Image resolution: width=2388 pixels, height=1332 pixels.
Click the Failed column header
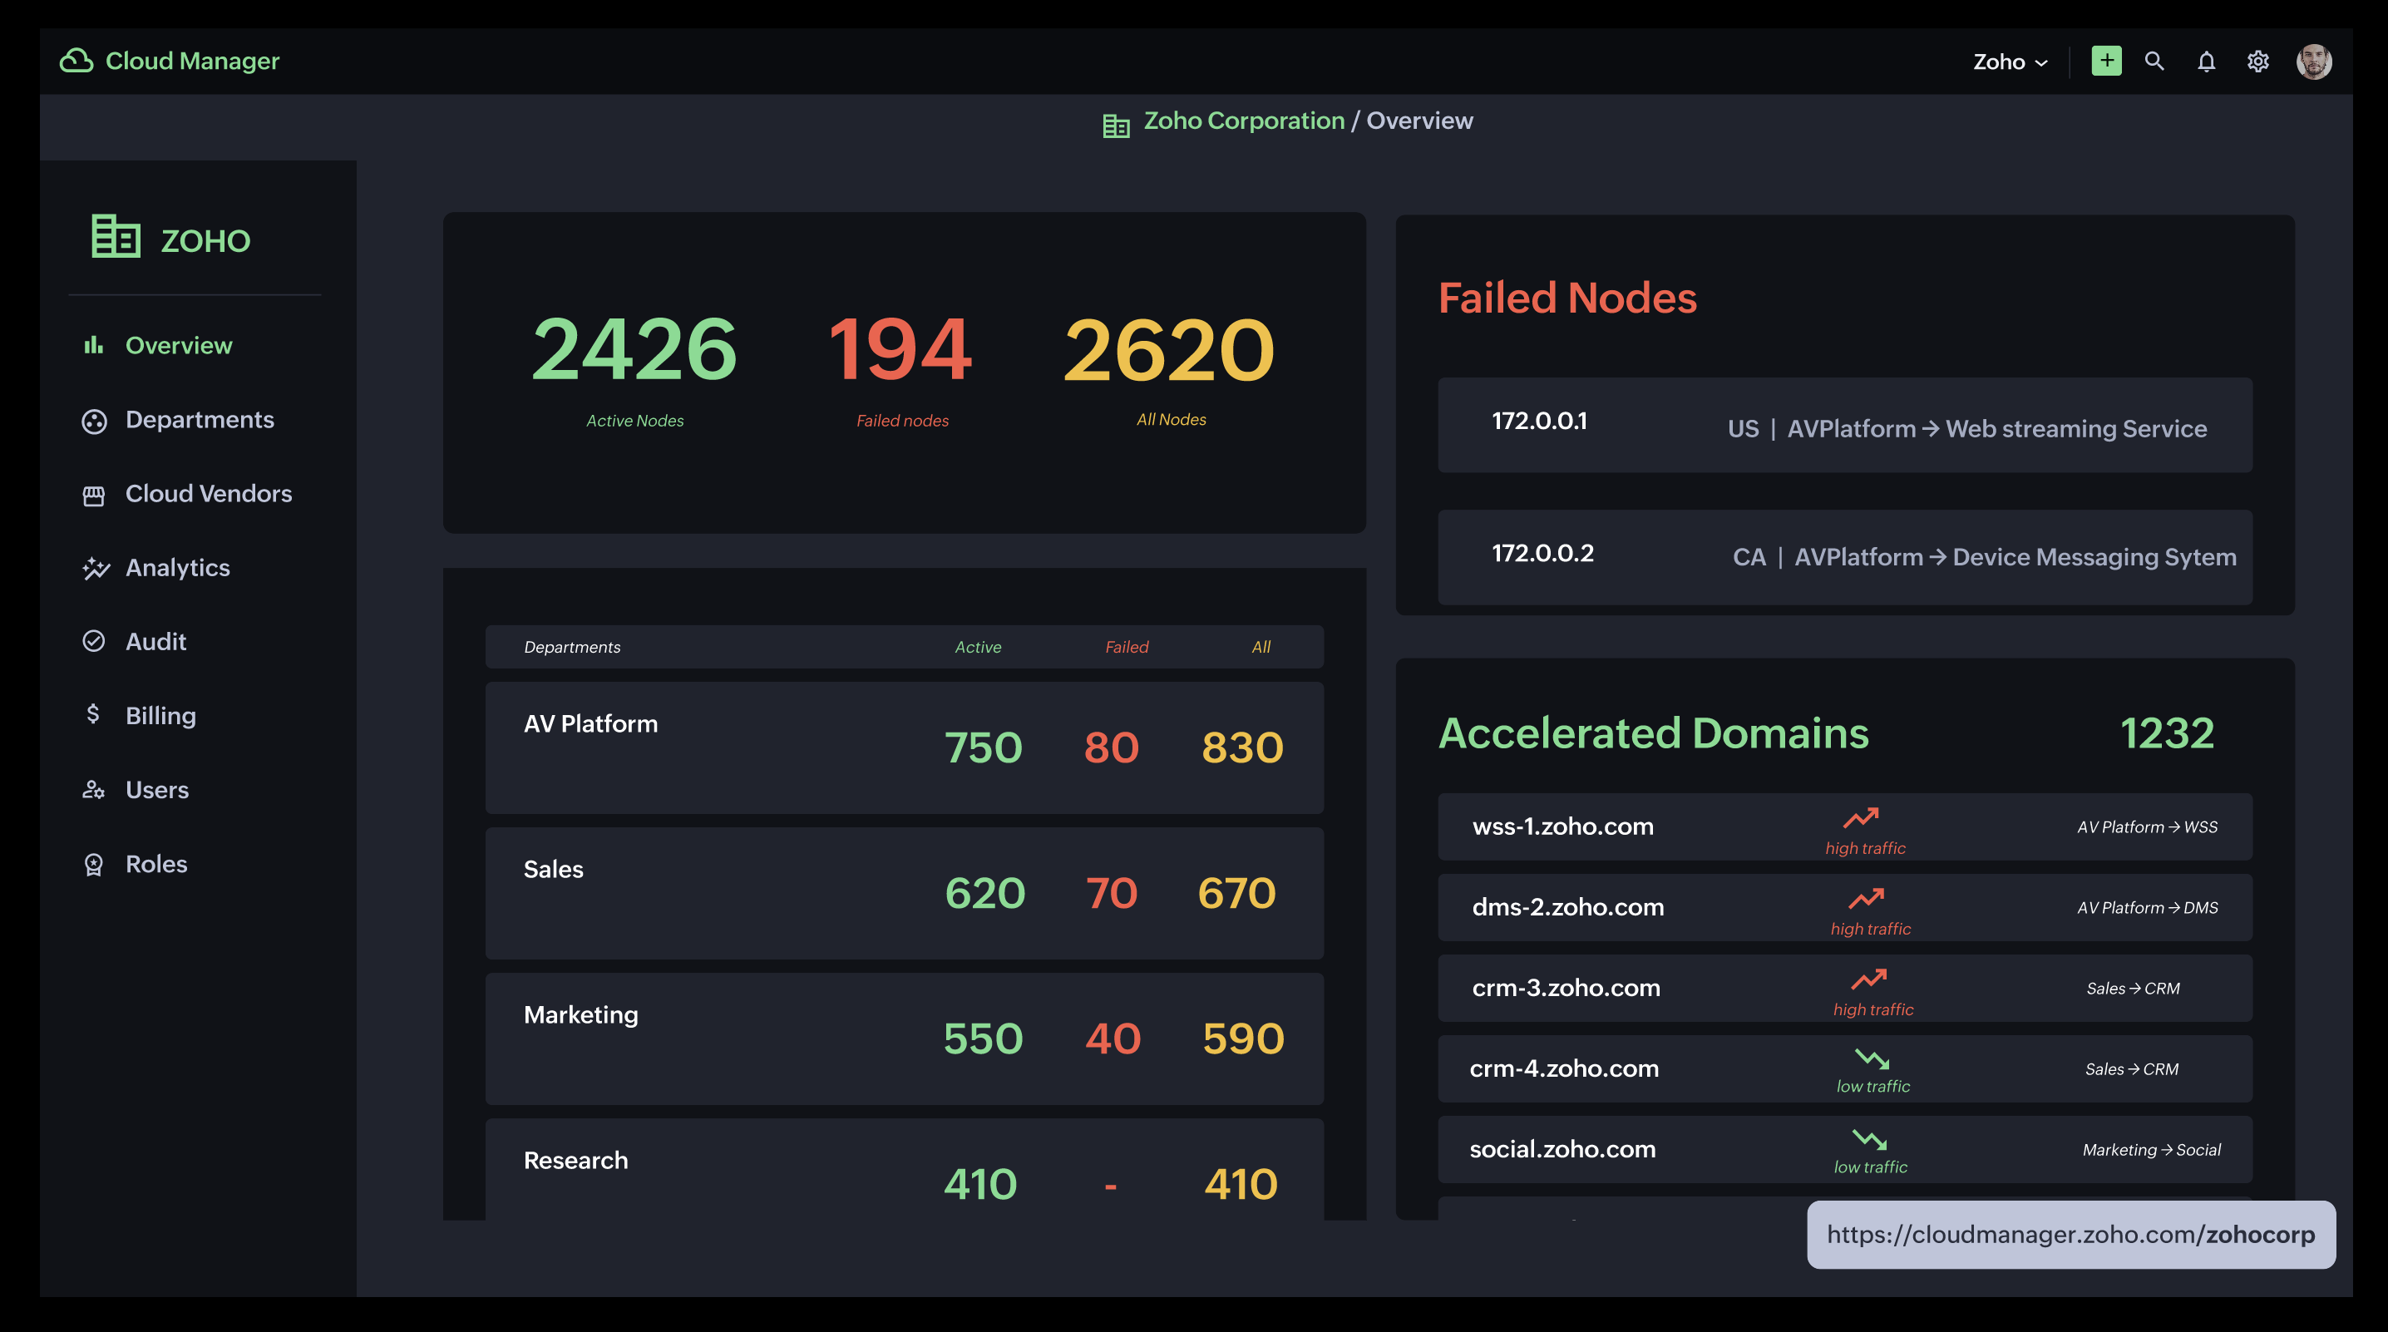[1127, 647]
